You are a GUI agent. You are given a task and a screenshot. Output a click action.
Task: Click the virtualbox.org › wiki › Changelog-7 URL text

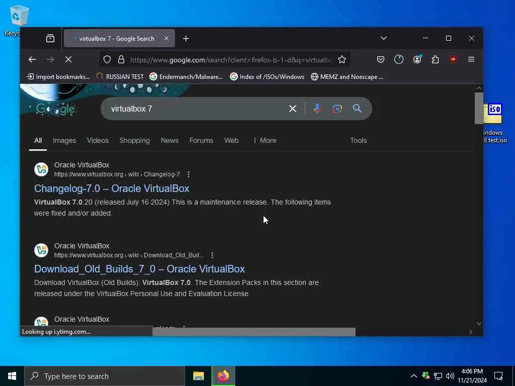(117, 174)
